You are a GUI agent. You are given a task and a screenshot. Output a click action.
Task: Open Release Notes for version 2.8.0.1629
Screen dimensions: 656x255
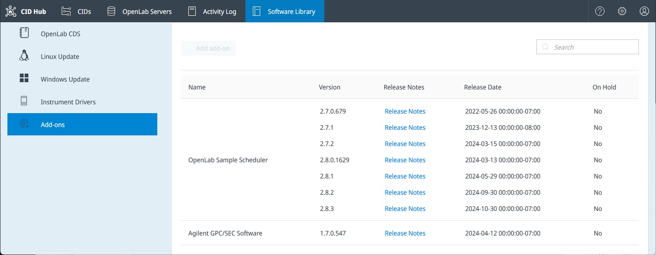point(405,160)
